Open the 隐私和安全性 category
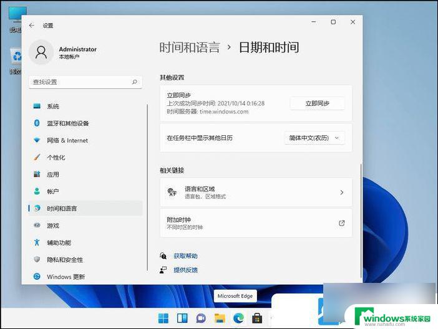Image resolution: width=438 pixels, height=329 pixels. point(85,259)
